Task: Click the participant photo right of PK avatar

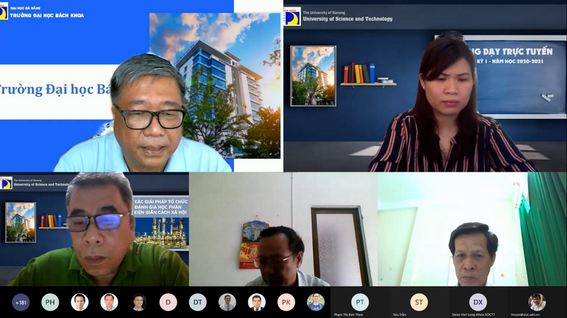Action: click(x=316, y=303)
